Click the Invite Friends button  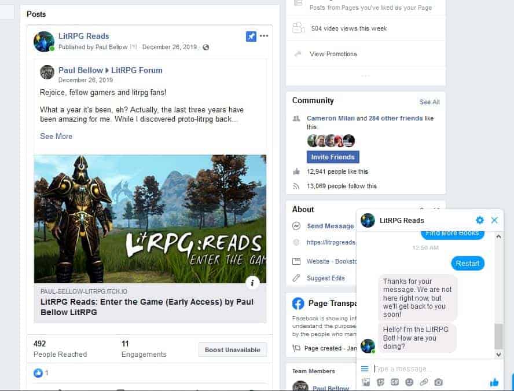tap(333, 157)
